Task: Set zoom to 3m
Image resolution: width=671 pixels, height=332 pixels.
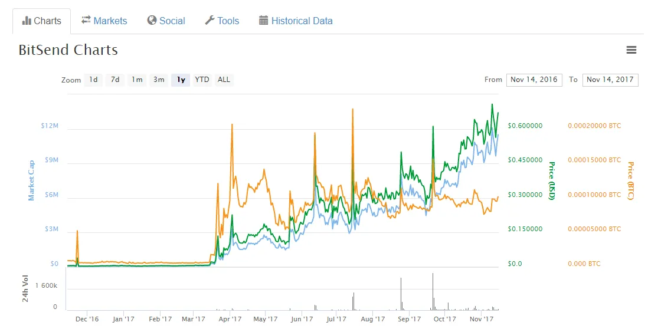Action: 159,80
